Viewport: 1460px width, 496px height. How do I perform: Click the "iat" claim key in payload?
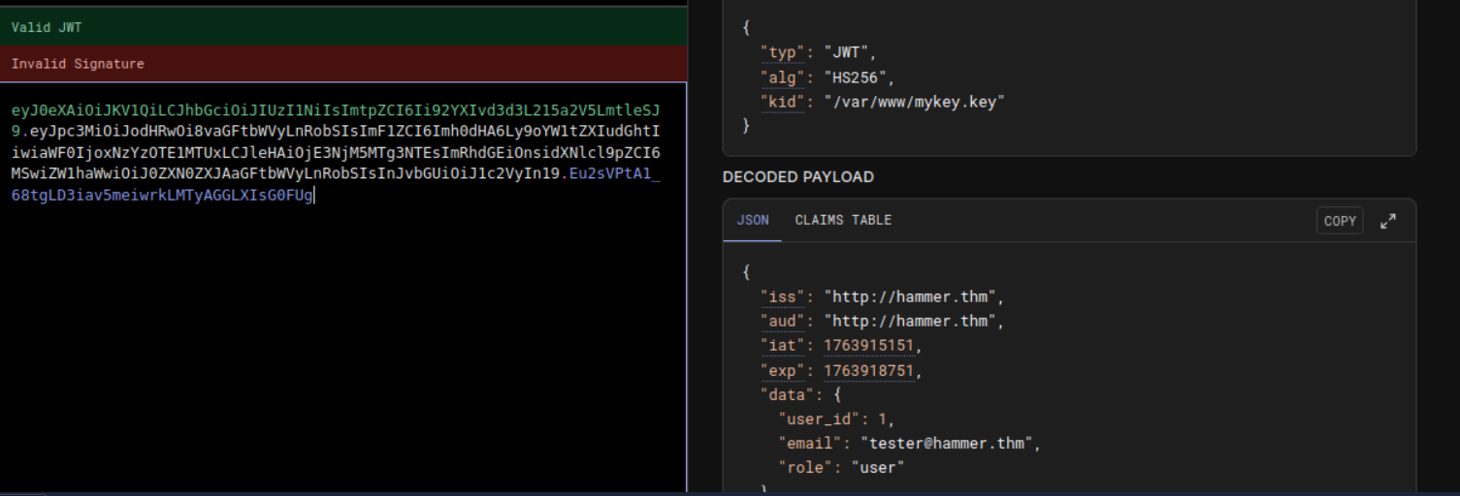(x=783, y=346)
